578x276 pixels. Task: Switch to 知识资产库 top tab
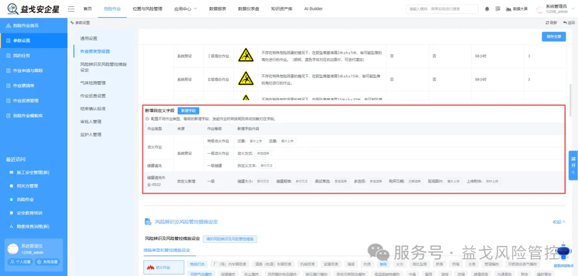(x=282, y=9)
